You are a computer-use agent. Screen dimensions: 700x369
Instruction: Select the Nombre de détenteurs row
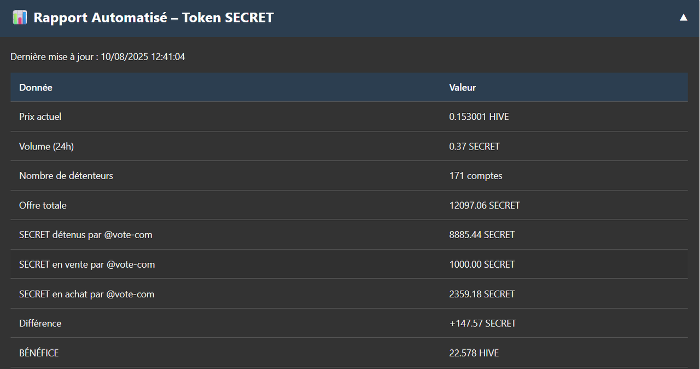349,176
